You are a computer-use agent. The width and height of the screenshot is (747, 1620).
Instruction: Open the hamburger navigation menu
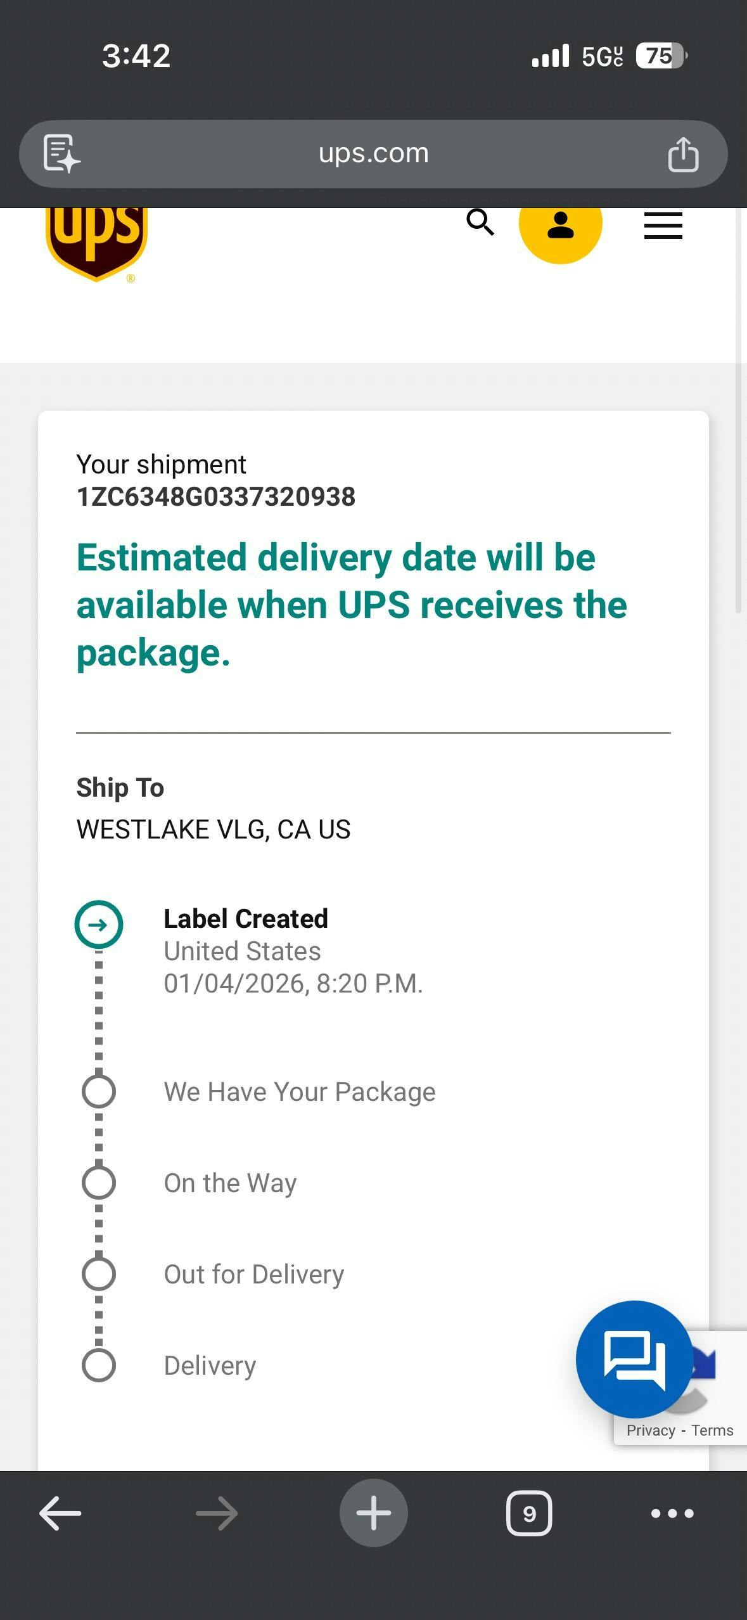click(663, 226)
